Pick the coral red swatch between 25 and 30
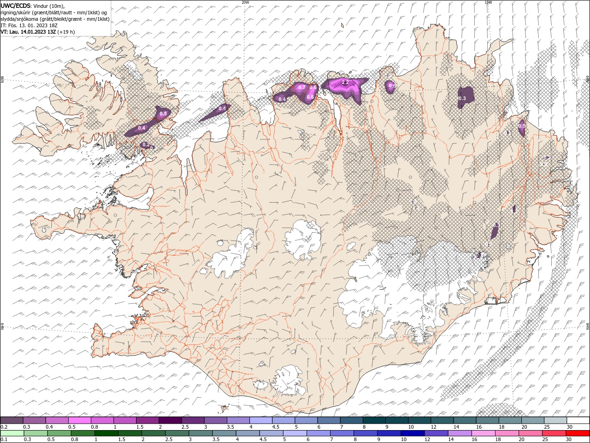This screenshot has height=443, width=590. 553,433
